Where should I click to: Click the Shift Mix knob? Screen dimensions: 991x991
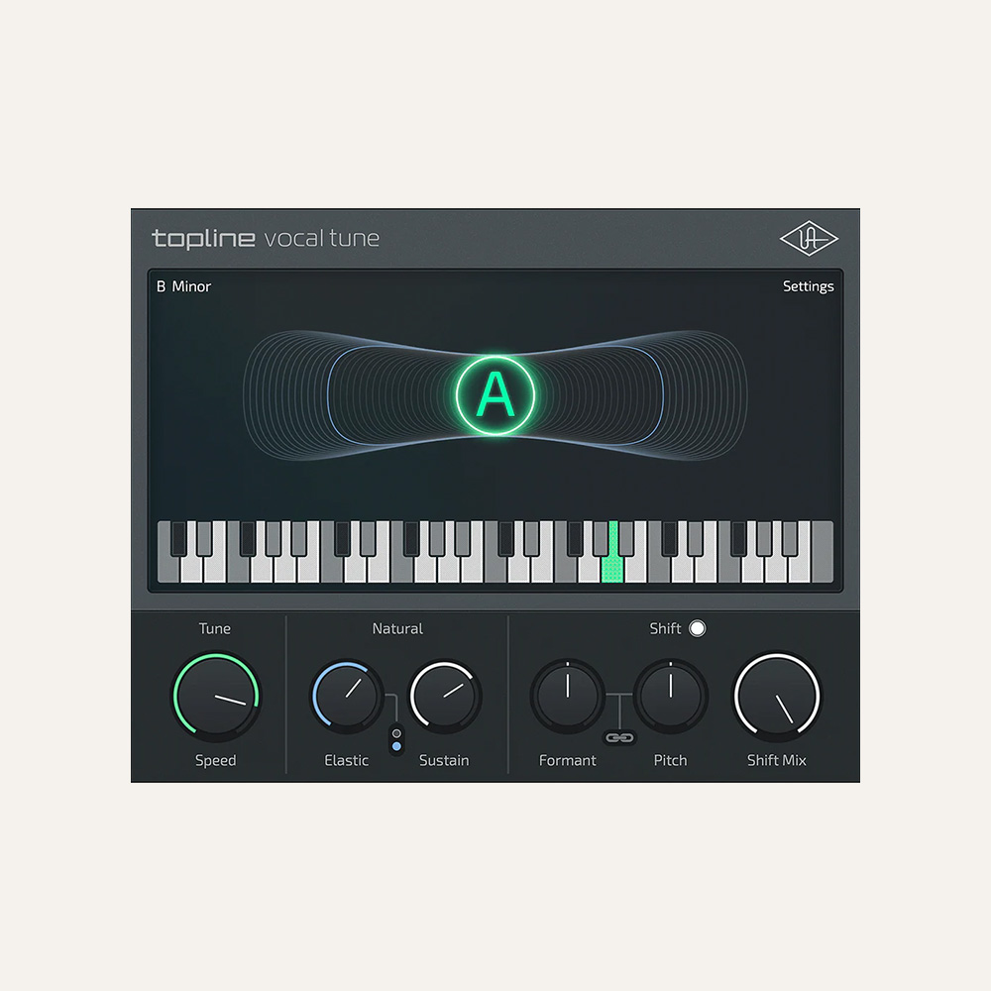coord(777,696)
